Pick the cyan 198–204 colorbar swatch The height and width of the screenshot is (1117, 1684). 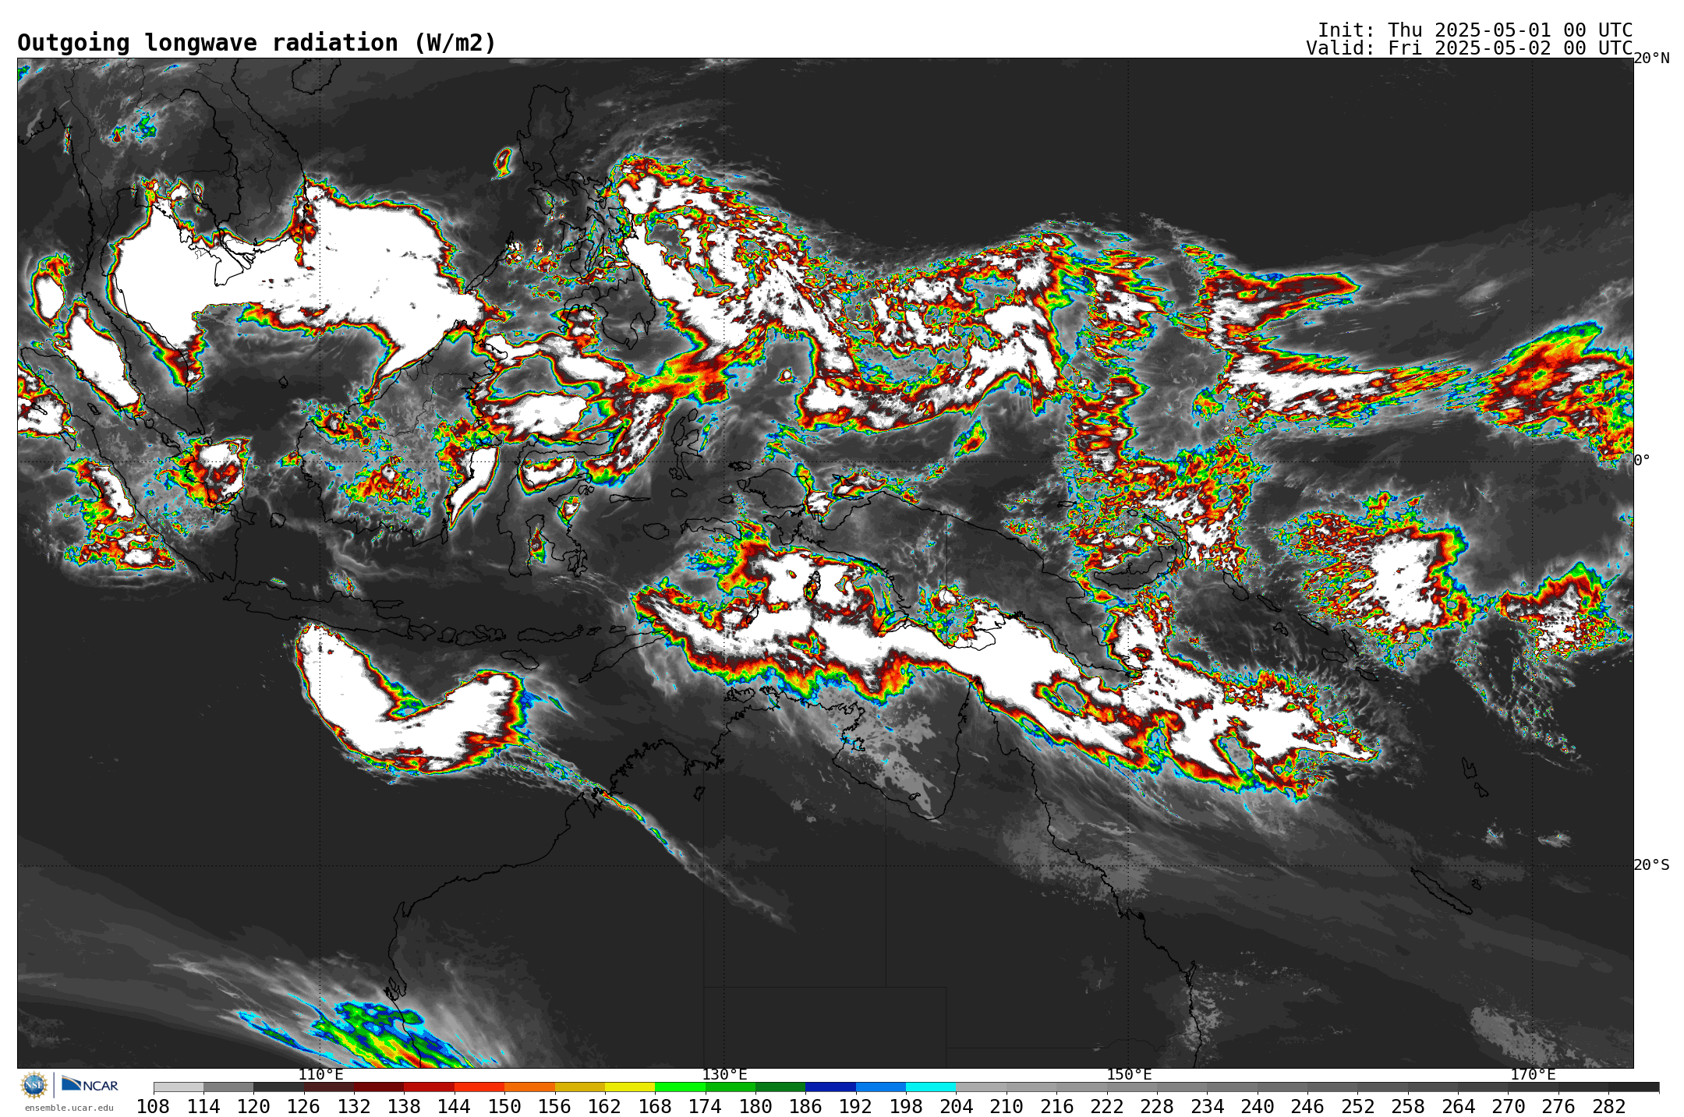tap(931, 1087)
